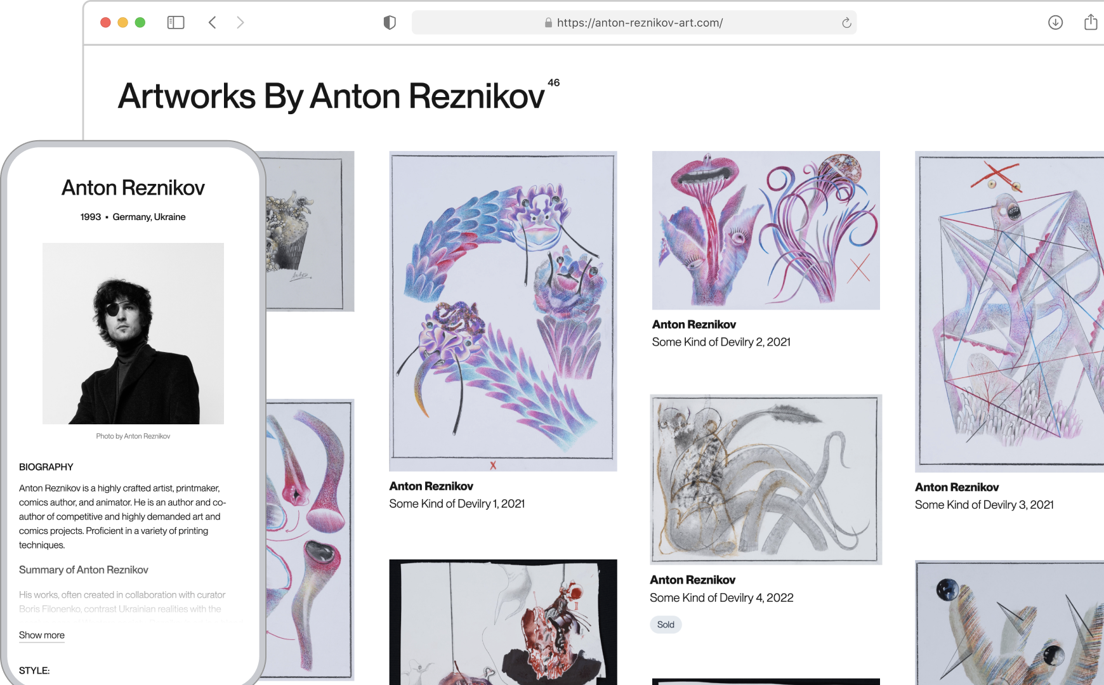Open the Some Kind of Devilry 4 title link
Screen dimensions: 1104x685
coord(721,597)
